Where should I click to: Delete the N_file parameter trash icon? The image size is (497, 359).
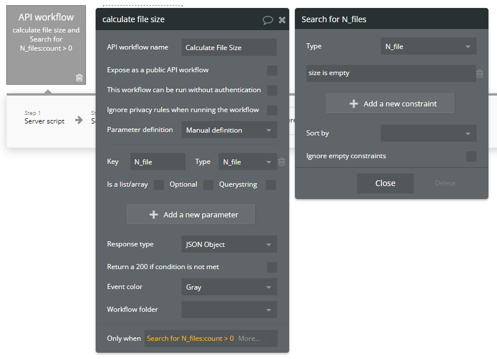281,162
